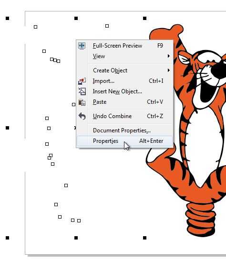Choose the highlighted Properties entry
Screen dimensions: 226x270
tap(124, 141)
